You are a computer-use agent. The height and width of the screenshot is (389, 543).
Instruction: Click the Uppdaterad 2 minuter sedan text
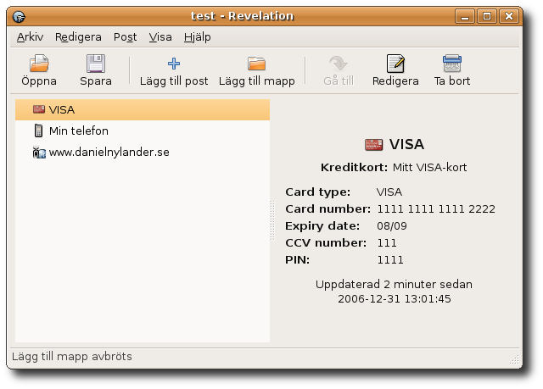(394, 284)
